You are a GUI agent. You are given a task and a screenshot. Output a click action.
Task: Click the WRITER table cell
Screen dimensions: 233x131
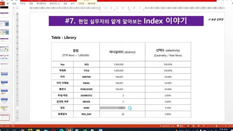[86, 77]
